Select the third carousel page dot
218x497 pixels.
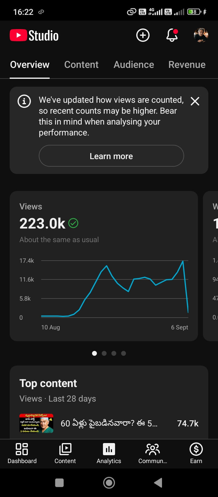(x=114, y=353)
